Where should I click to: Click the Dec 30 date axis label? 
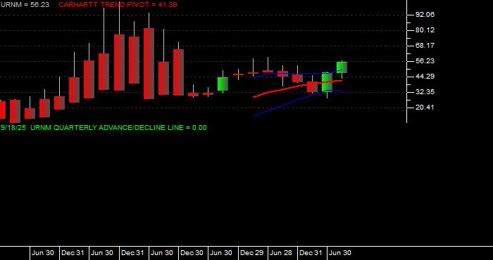192,253
